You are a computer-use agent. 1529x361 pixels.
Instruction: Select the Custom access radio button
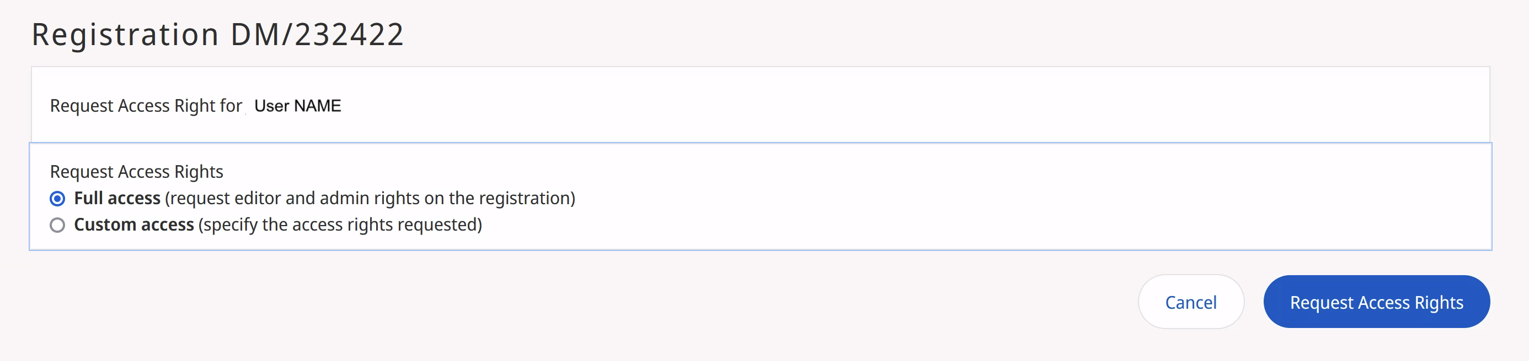coord(57,226)
